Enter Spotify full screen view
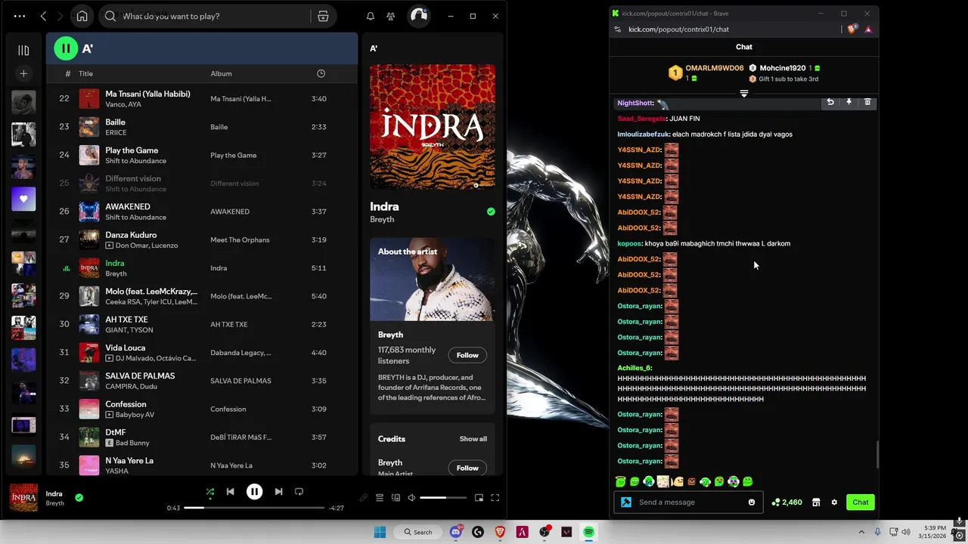This screenshot has height=544, width=968. tap(495, 498)
